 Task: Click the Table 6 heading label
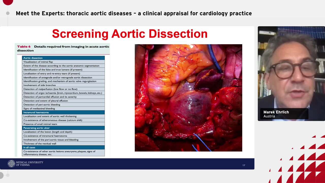(24, 47)
